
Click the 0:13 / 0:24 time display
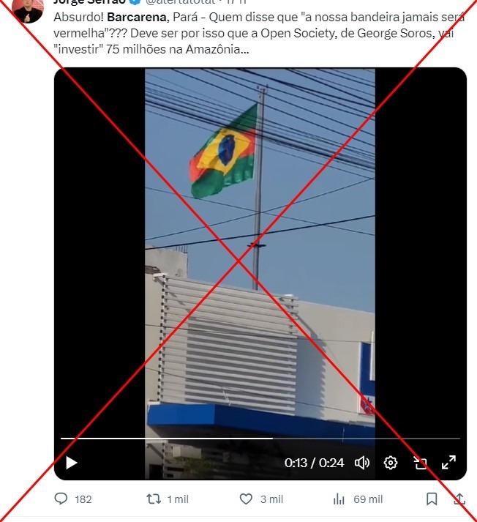pyautogui.click(x=314, y=463)
